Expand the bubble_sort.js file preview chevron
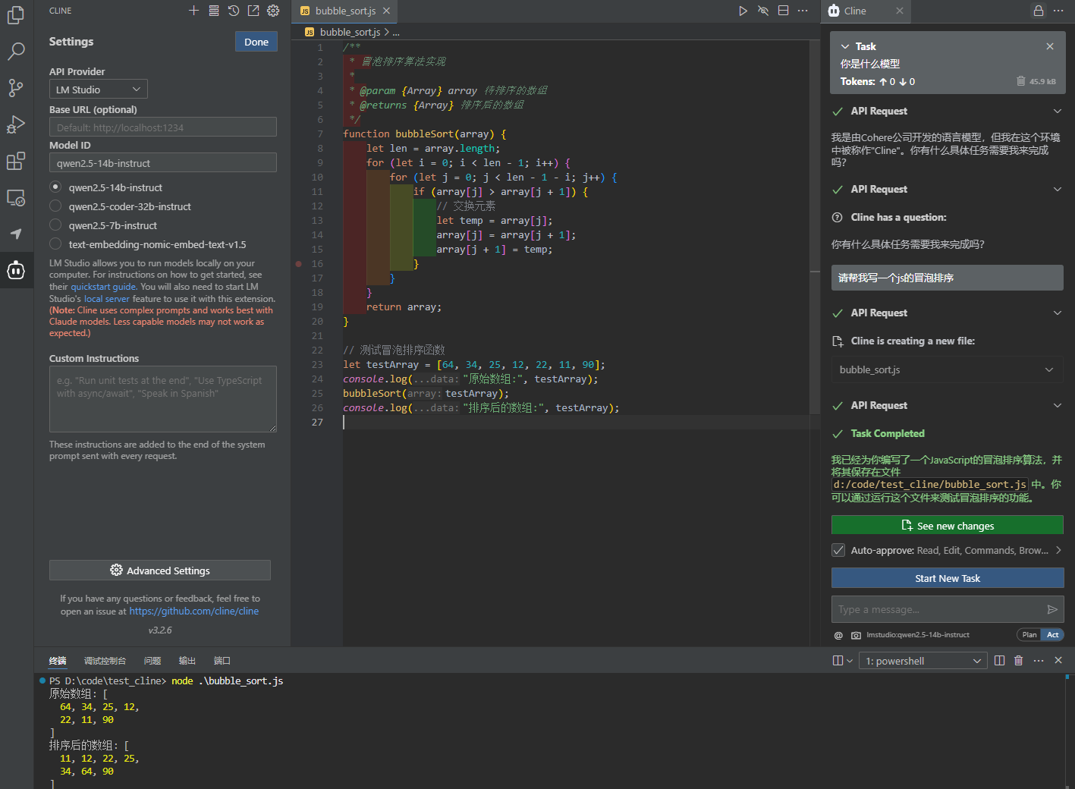 [x=1049, y=370]
